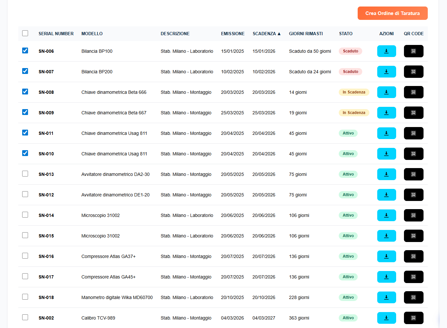
Task: Click download icon for SN-006 row
Action: [386, 51]
